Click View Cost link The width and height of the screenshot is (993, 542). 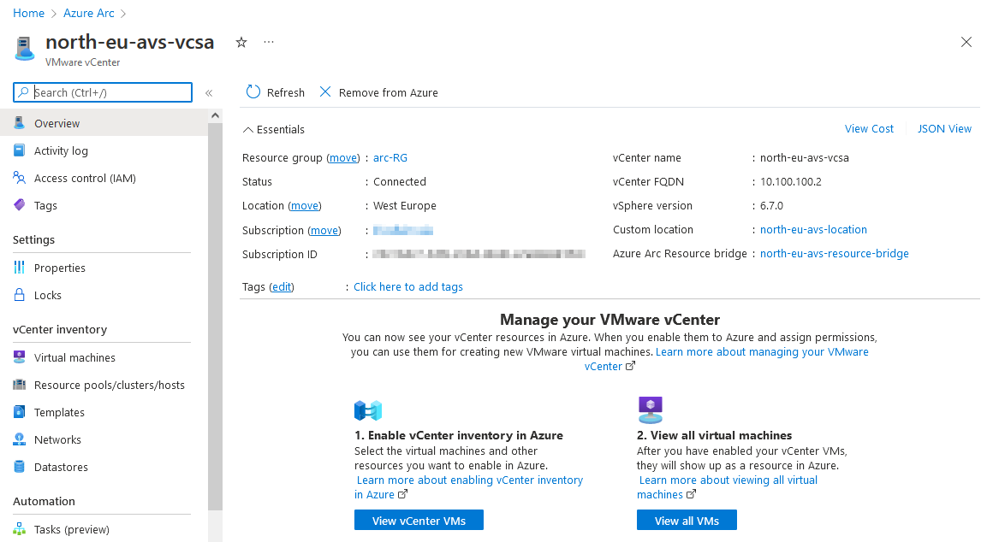869,128
